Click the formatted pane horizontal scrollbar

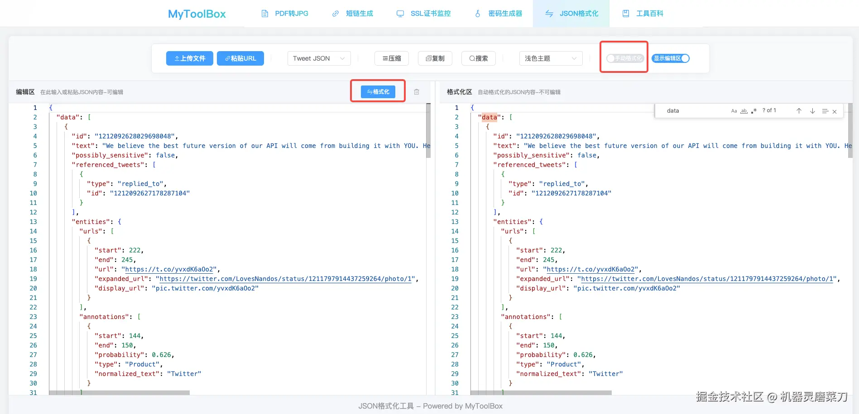pos(541,393)
